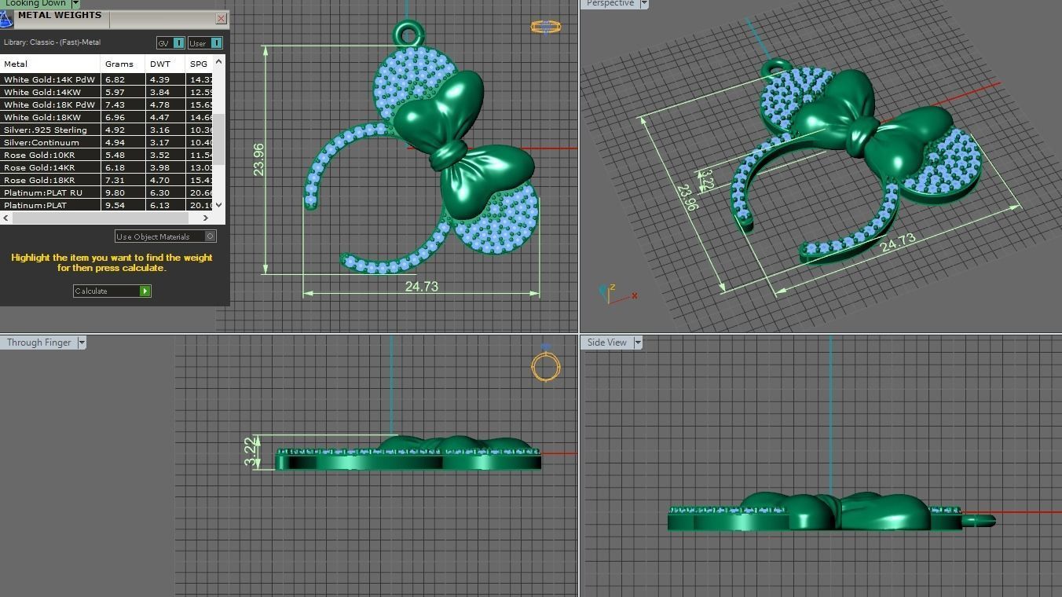Image resolution: width=1062 pixels, height=597 pixels.
Task: Click the pendant bail loop in Looking Down view
Action: [x=409, y=34]
